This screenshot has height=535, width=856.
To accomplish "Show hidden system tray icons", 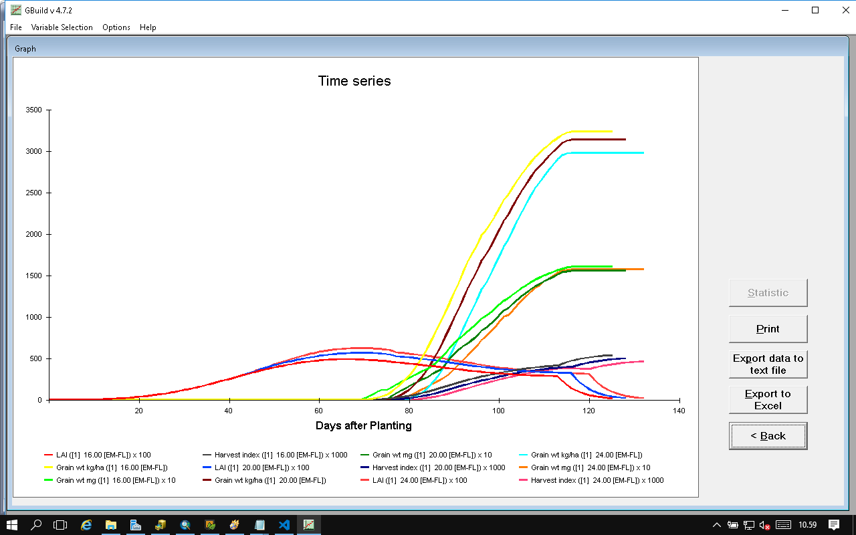I will pyautogui.click(x=717, y=525).
